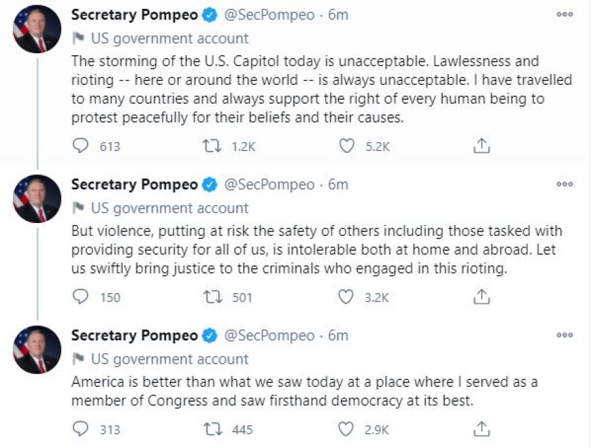Open the 6m timestamp on the third tweet
This screenshot has width=594, height=448.
point(338,335)
